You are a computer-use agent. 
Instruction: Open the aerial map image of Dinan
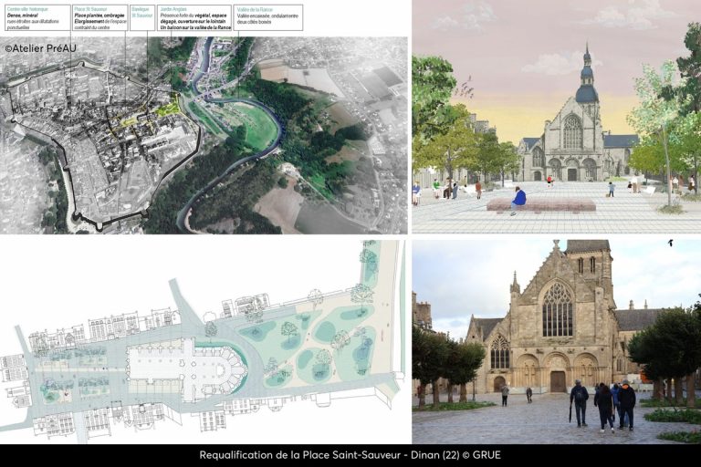tap(204, 137)
